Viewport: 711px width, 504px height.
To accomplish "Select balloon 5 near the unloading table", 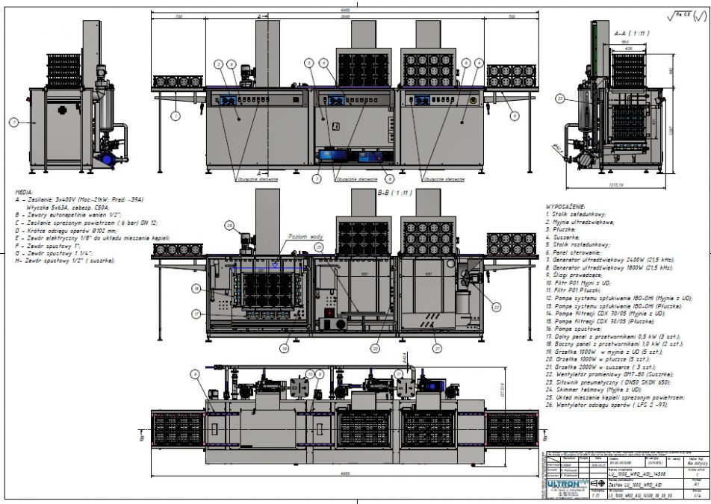I will tap(515, 116).
